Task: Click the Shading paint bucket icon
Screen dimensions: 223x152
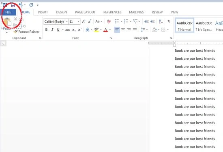Action: (154, 30)
